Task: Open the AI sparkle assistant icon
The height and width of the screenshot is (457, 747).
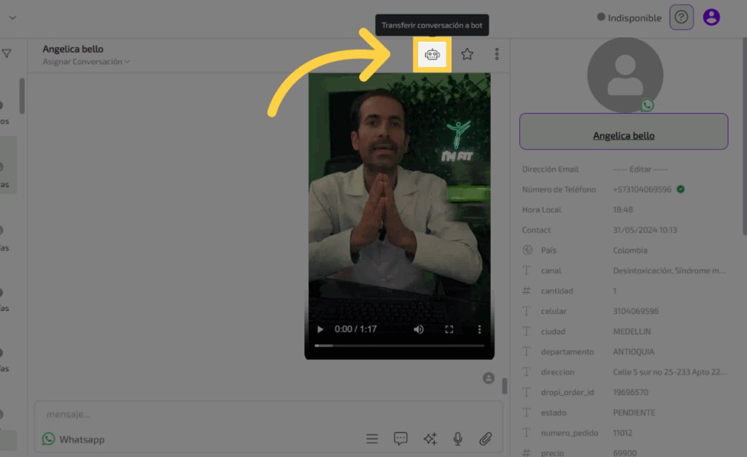Action: click(430, 438)
